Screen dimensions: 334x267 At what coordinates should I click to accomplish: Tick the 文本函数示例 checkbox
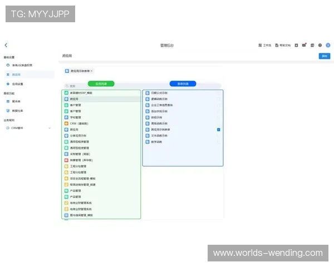coord(219,136)
